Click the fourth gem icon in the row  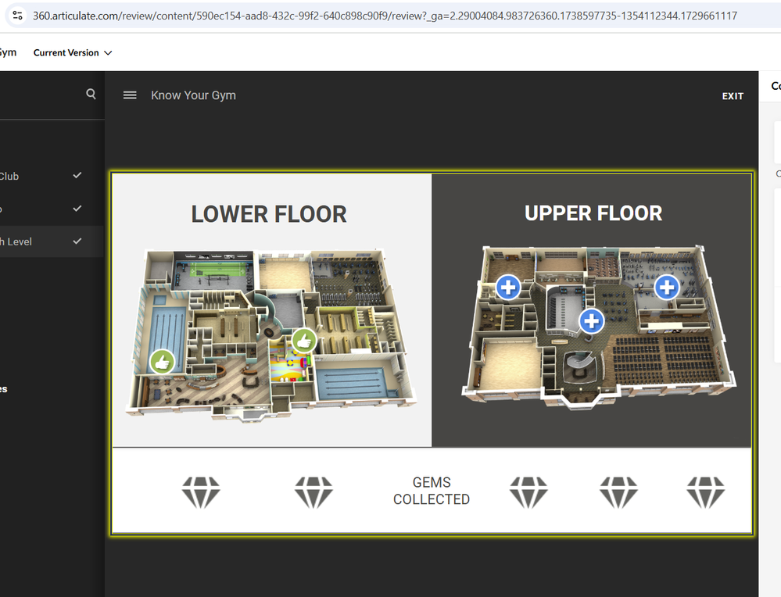tap(618, 492)
